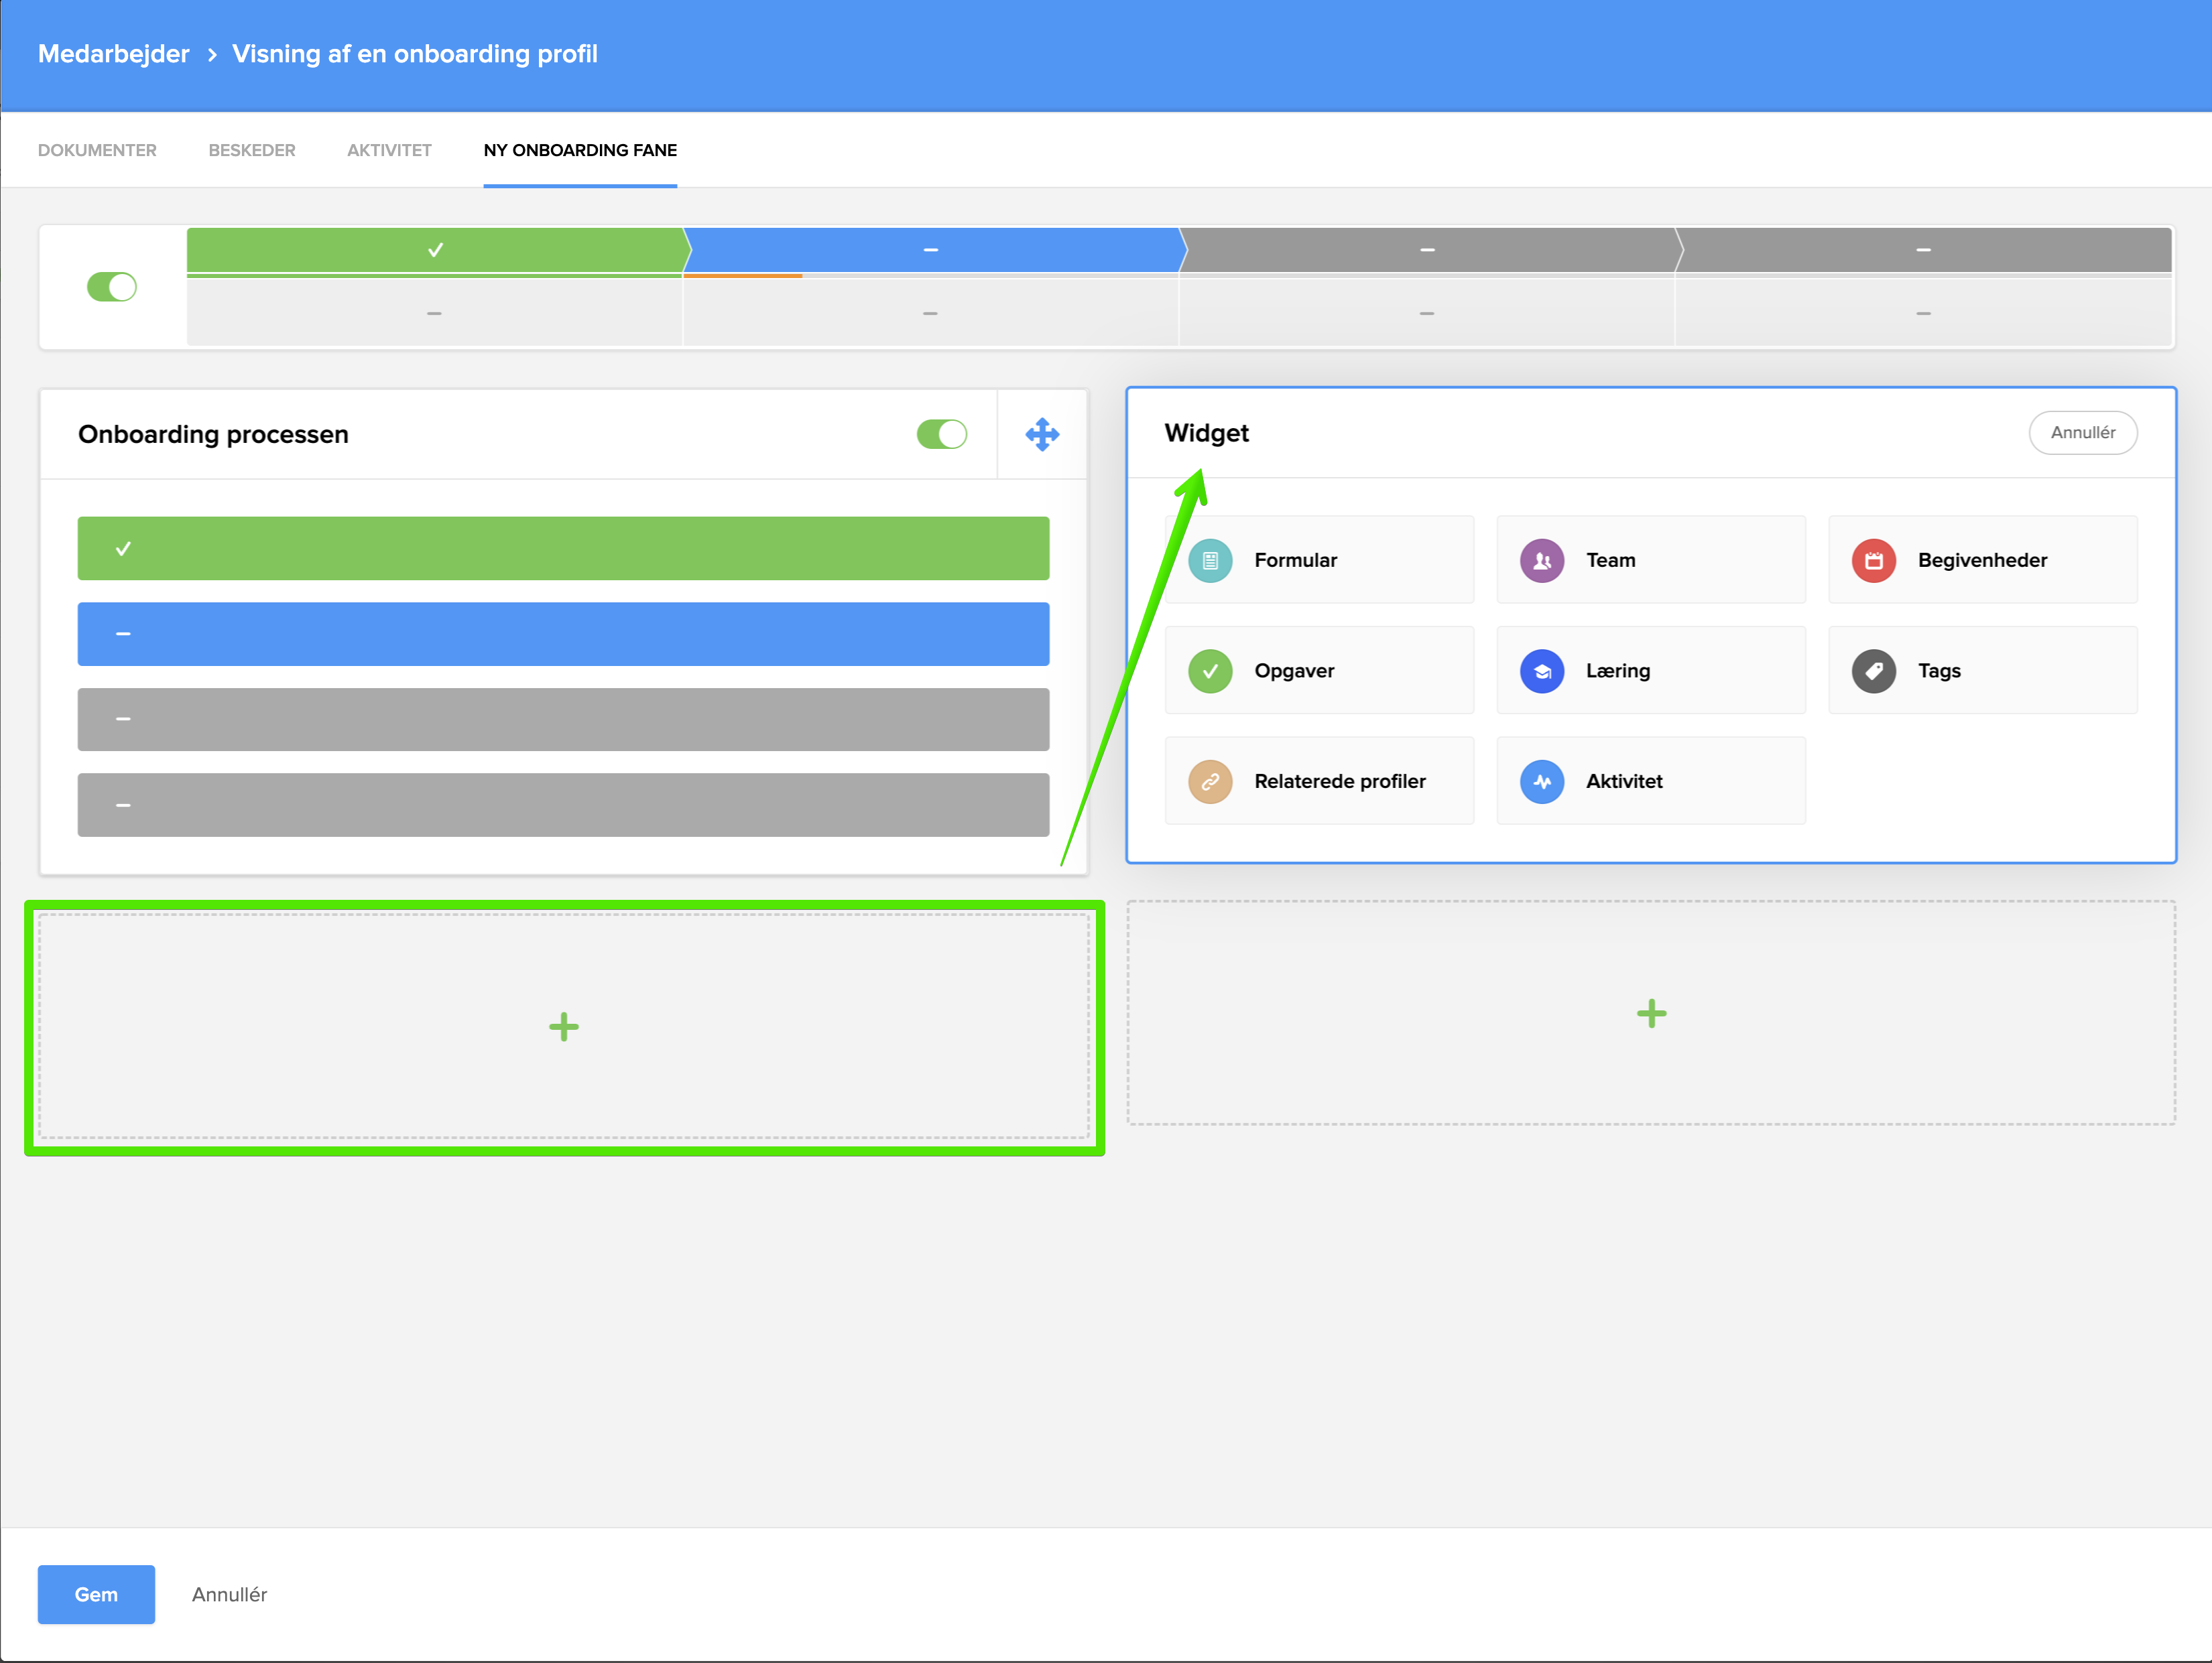Viewport: 2212px width, 1663px height.
Task: Select the Formular widget icon
Action: pyautogui.click(x=1210, y=561)
